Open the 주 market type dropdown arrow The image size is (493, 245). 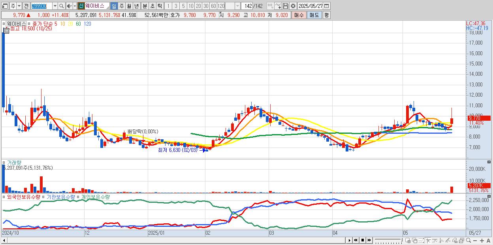19,6
